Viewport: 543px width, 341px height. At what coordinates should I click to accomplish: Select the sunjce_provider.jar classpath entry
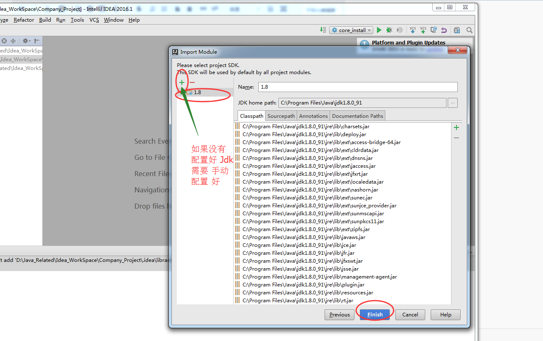click(x=343, y=205)
